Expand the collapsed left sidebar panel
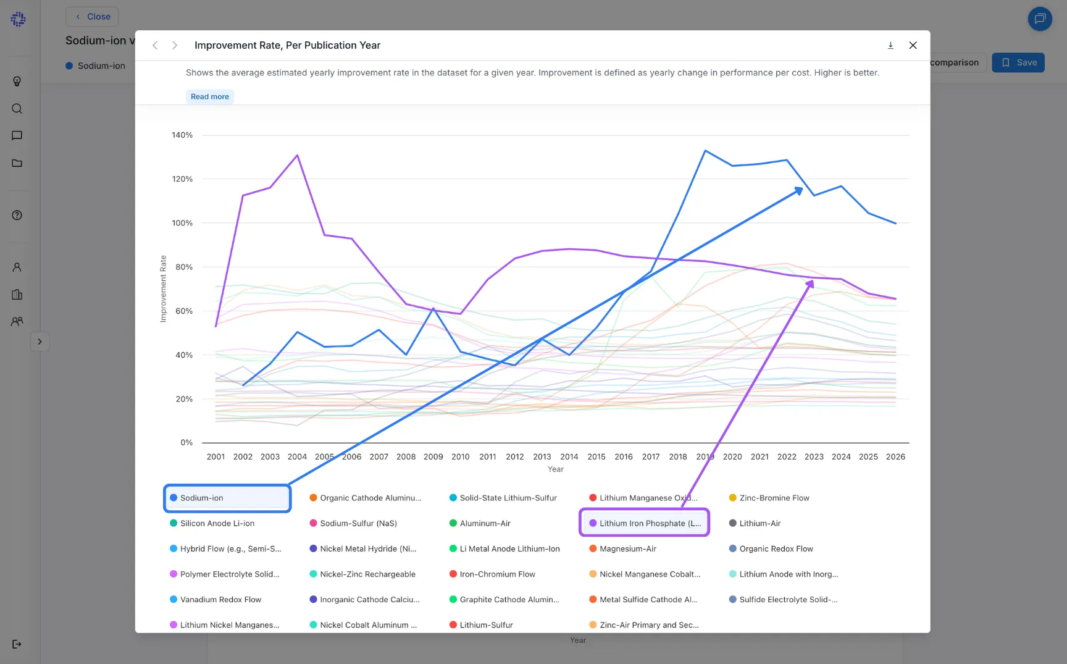The image size is (1067, 664). point(40,342)
